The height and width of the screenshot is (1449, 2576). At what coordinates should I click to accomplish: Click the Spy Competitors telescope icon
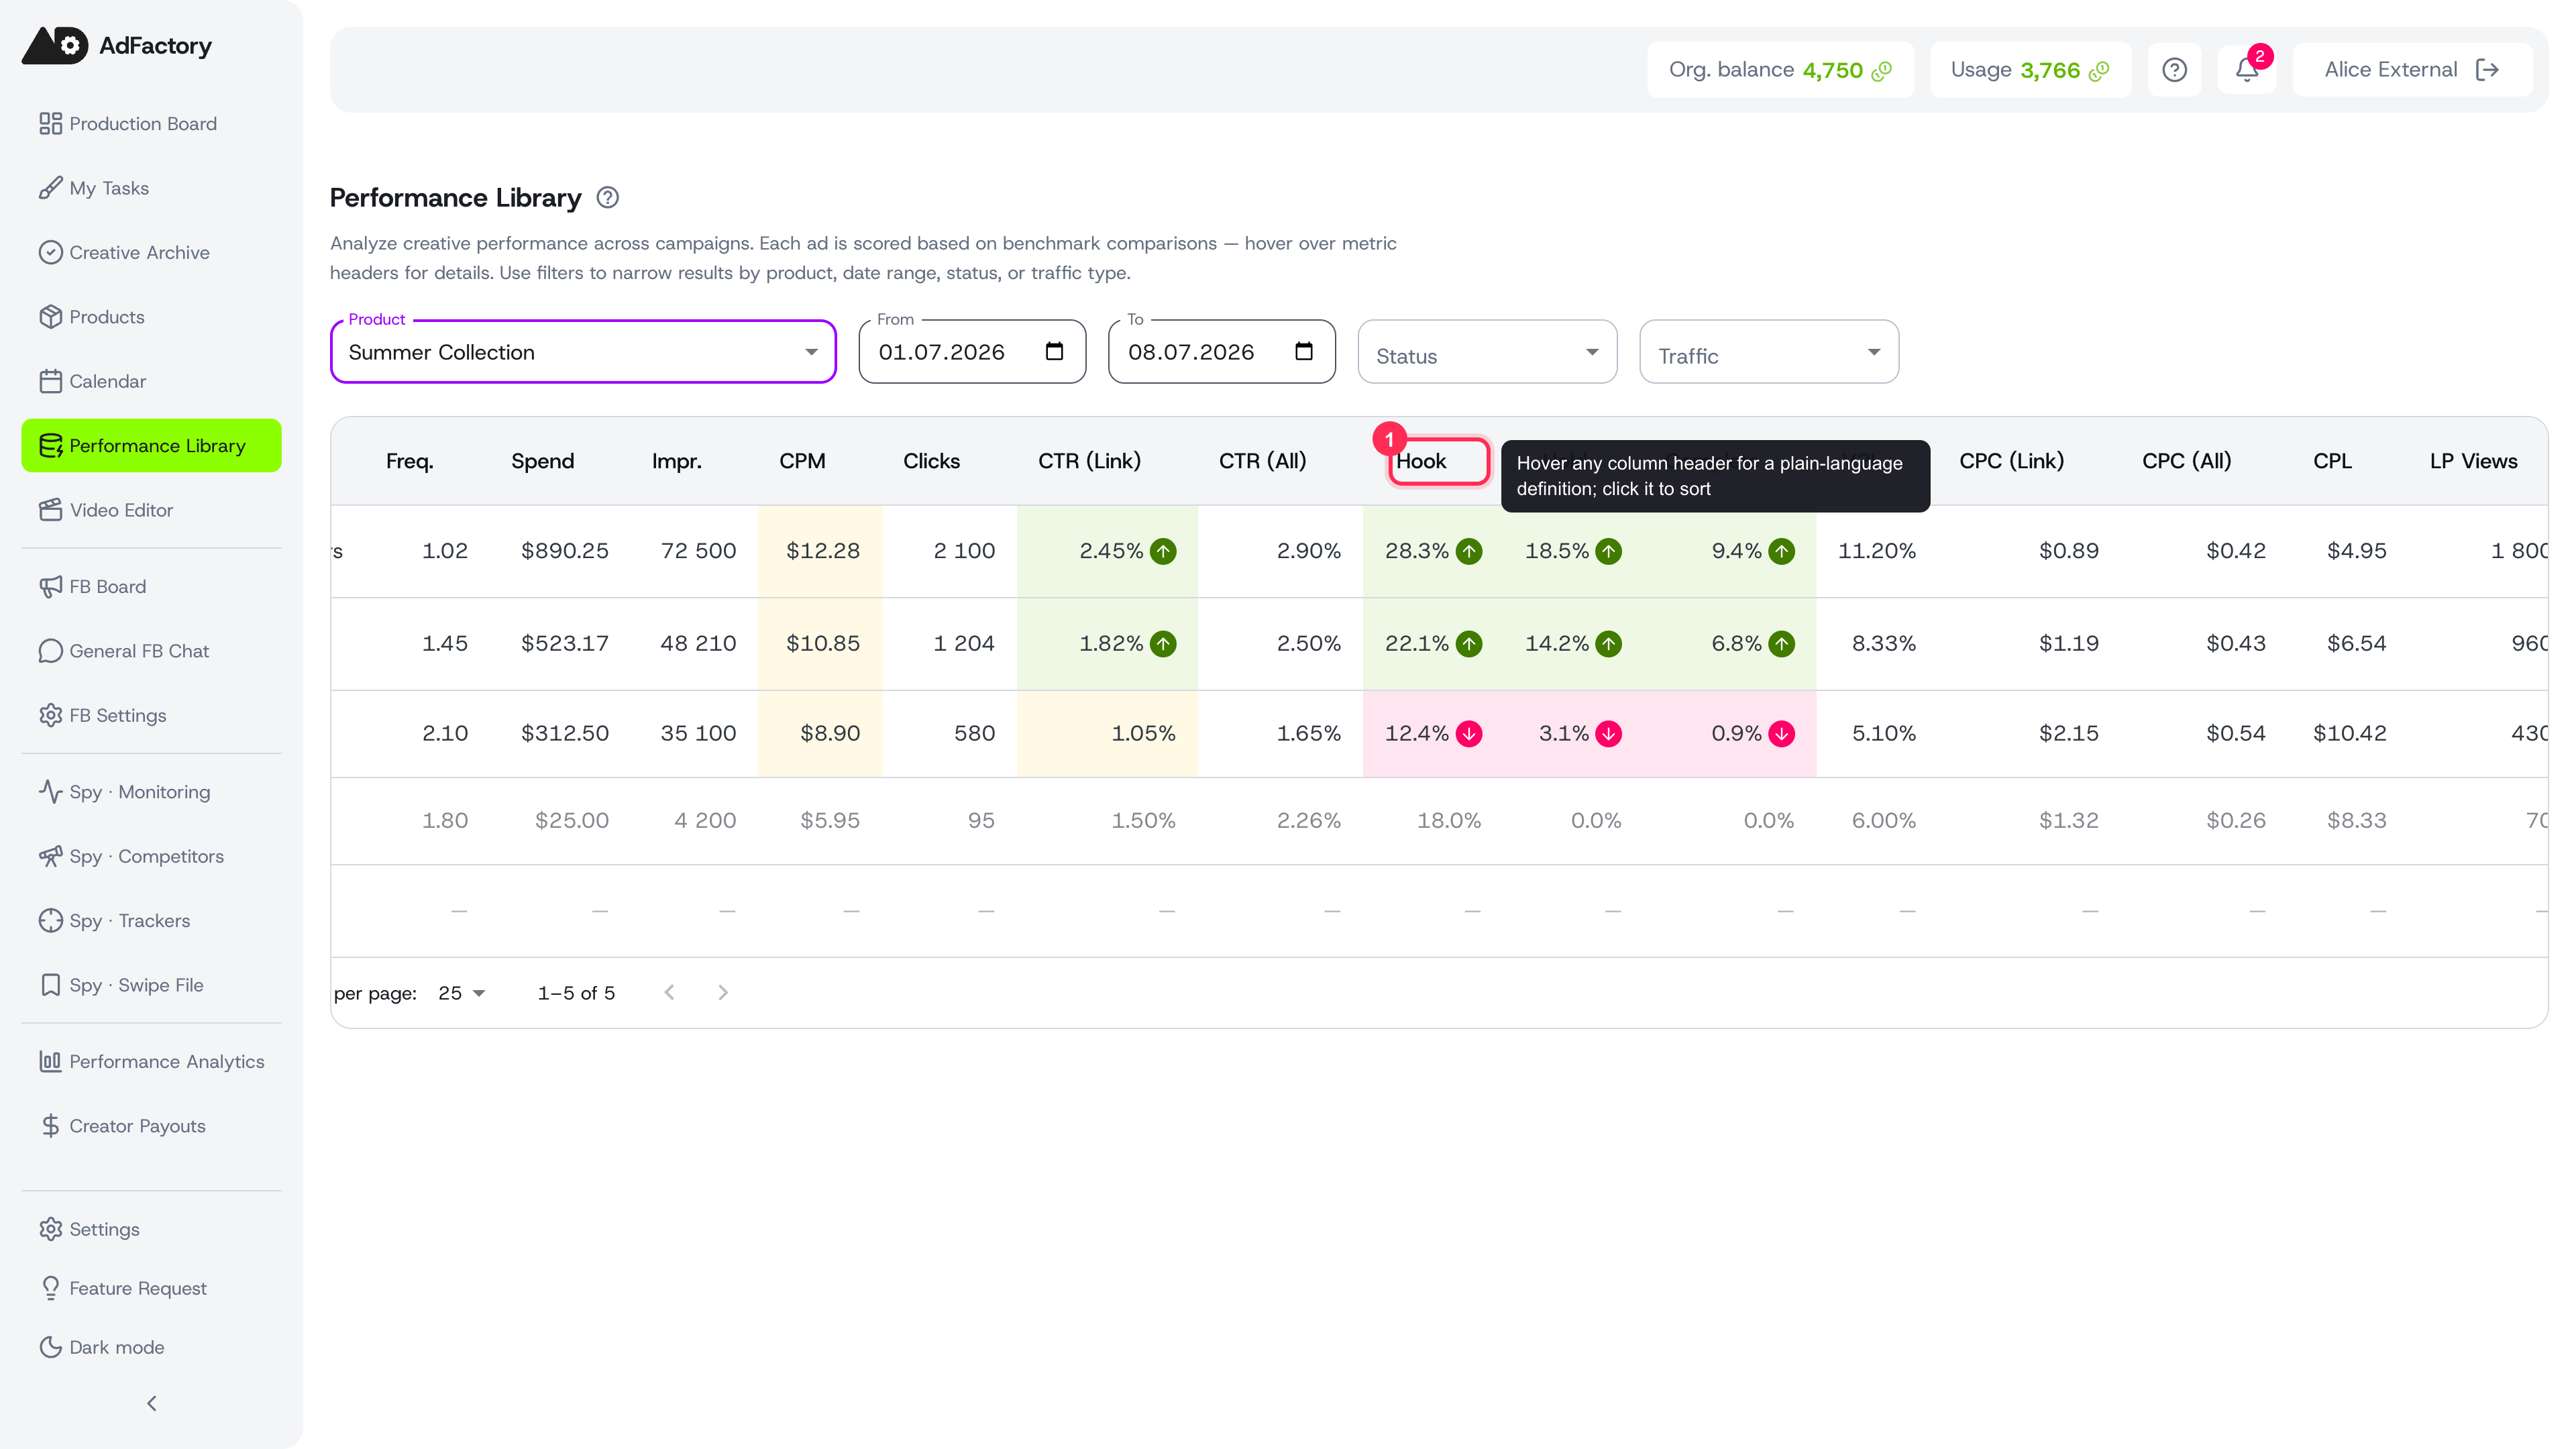50,856
